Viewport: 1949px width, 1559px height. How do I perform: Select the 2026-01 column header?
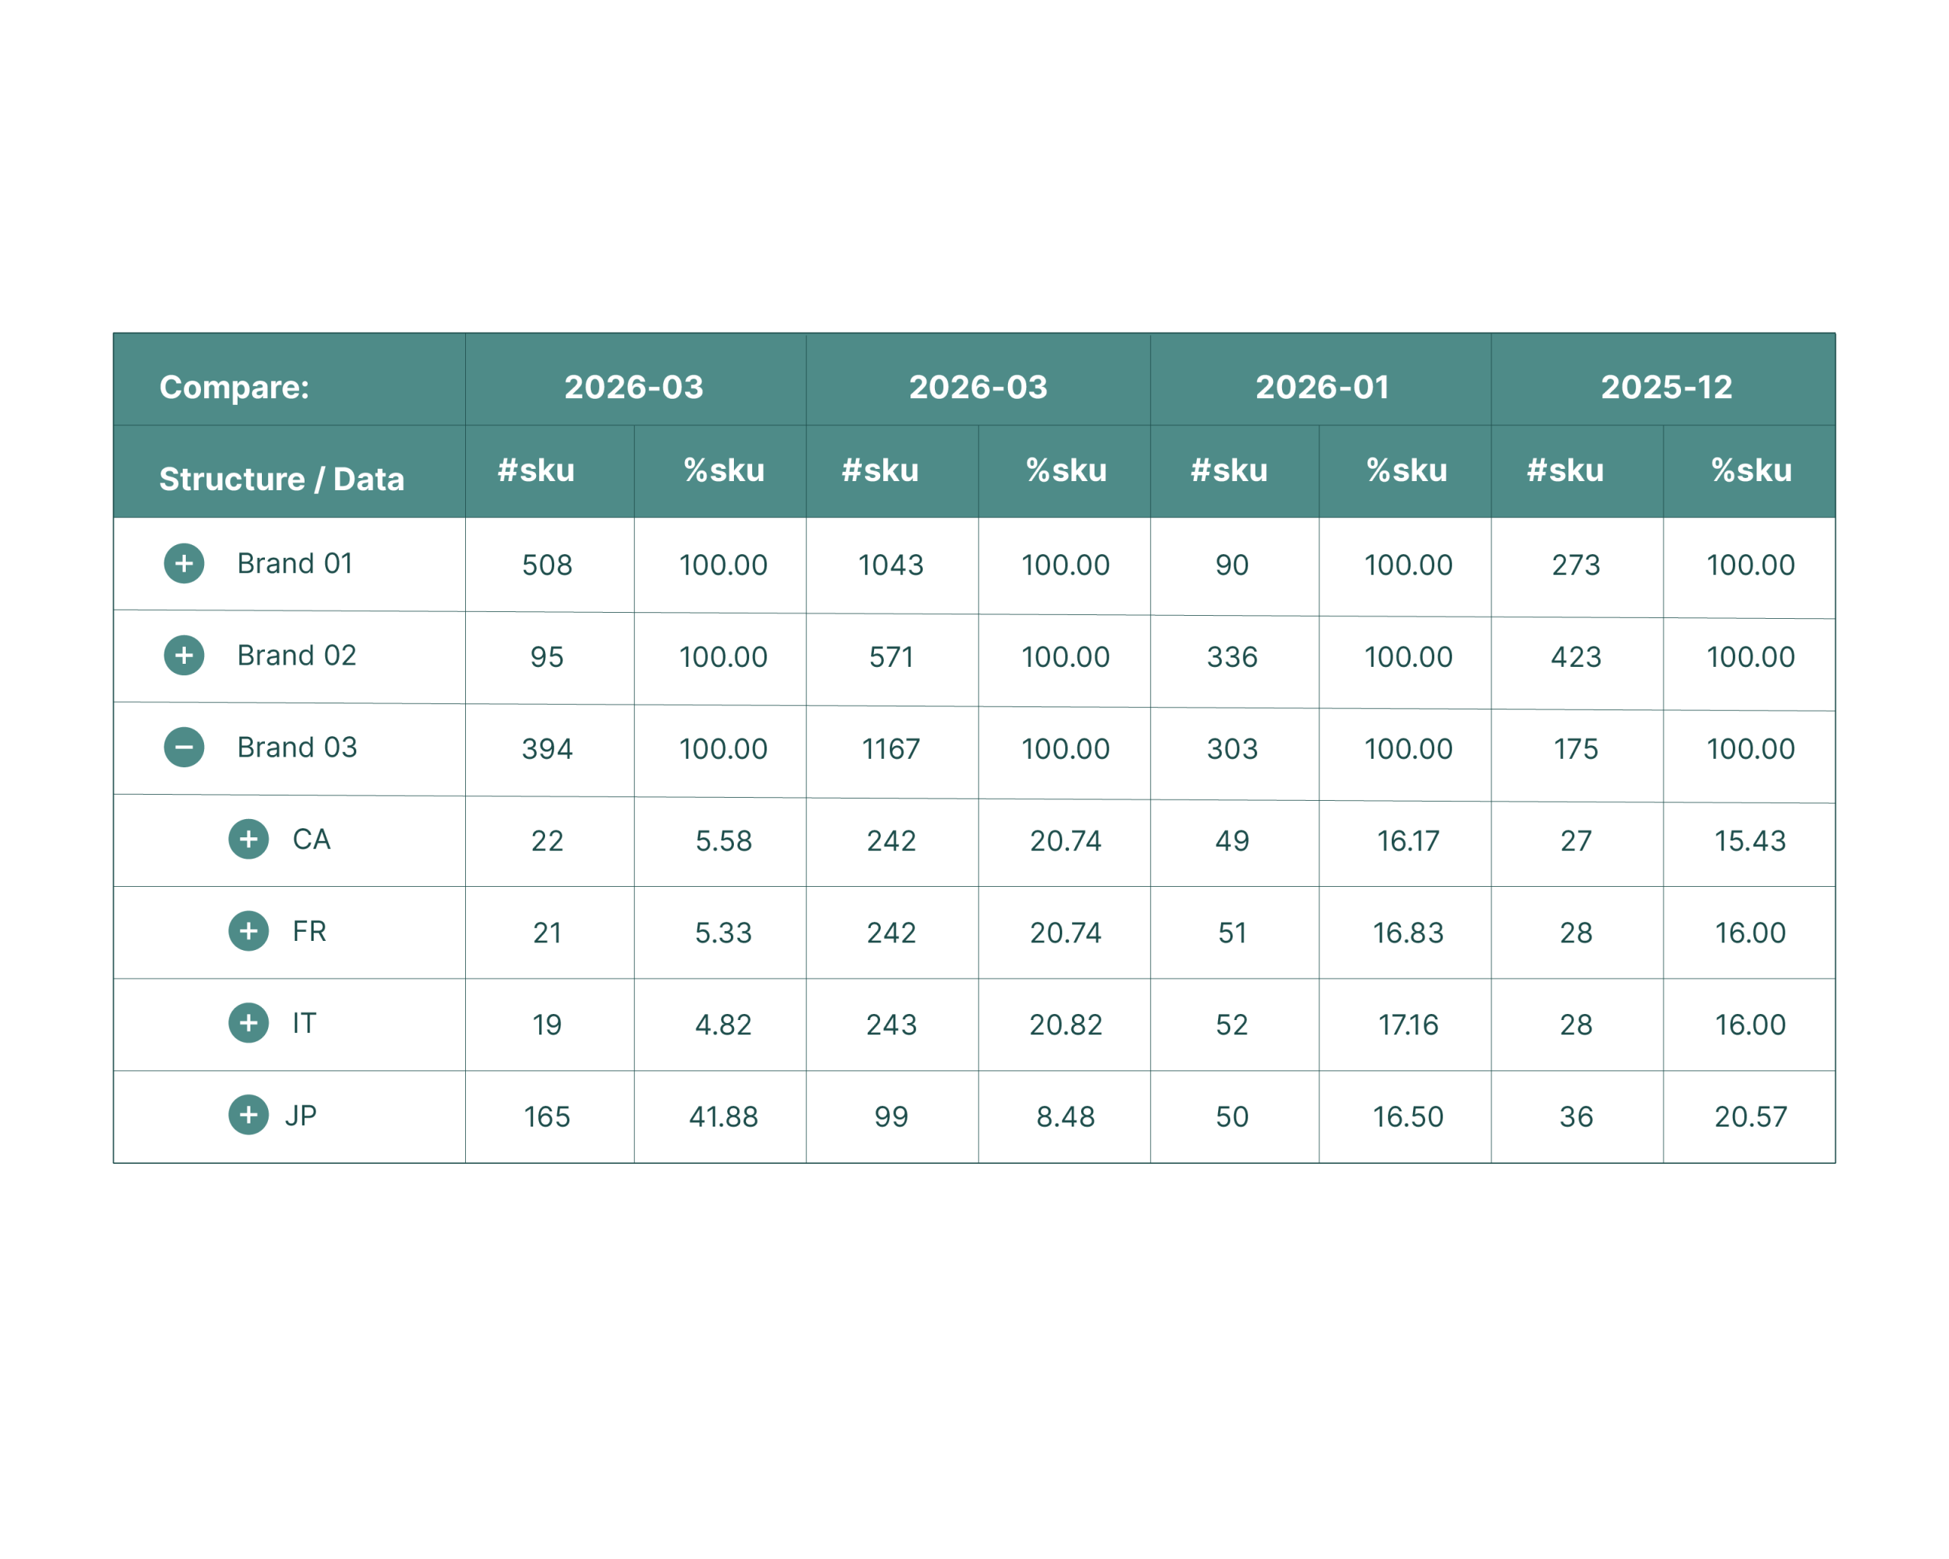tap(1321, 387)
